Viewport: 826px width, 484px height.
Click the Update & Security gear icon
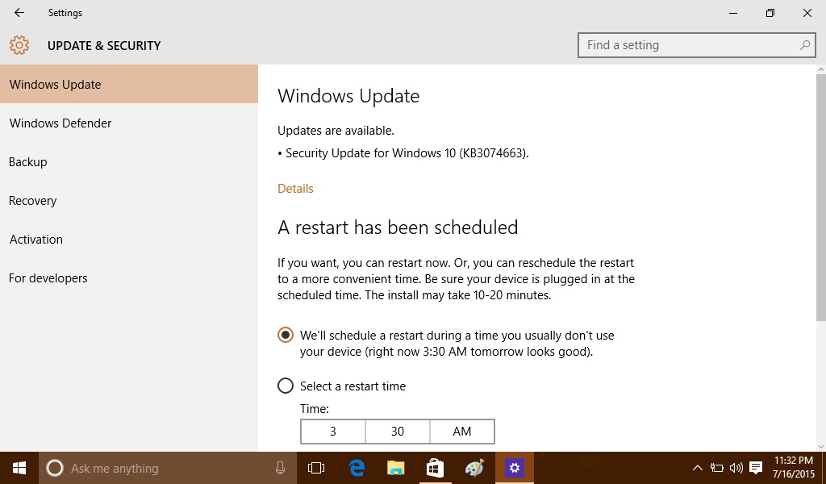point(19,45)
